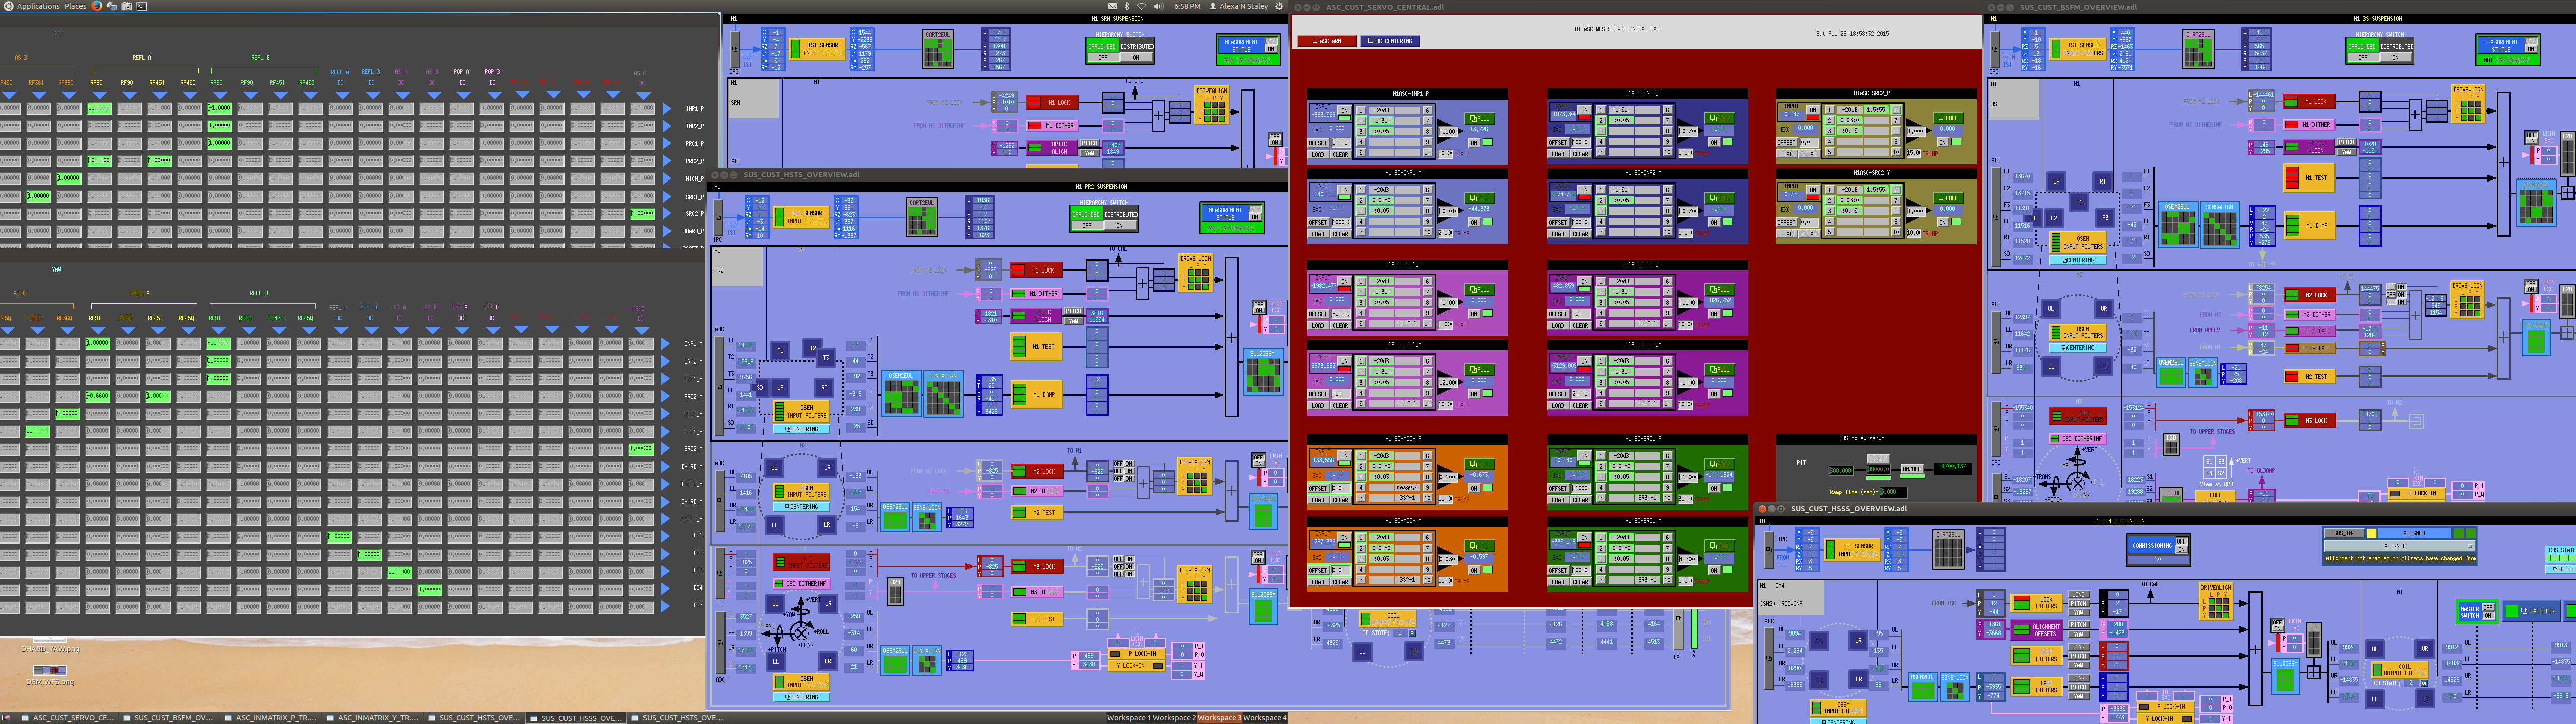Switch to ASC_INMATRIX_P_TR taskbar window
This screenshot has height=724, width=2576.
point(270,718)
